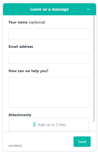Click the scrollbar track below the thumb
The height and width of the screenshot is (152, 98).
[x=94, y=127]
